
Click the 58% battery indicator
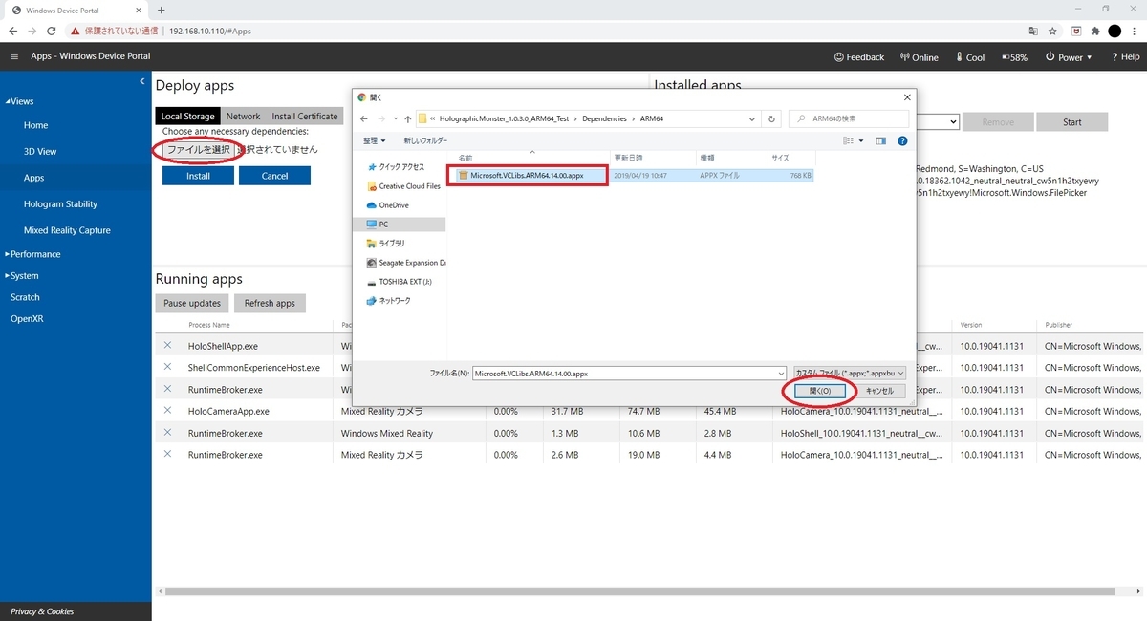[x=1014, y=57]
